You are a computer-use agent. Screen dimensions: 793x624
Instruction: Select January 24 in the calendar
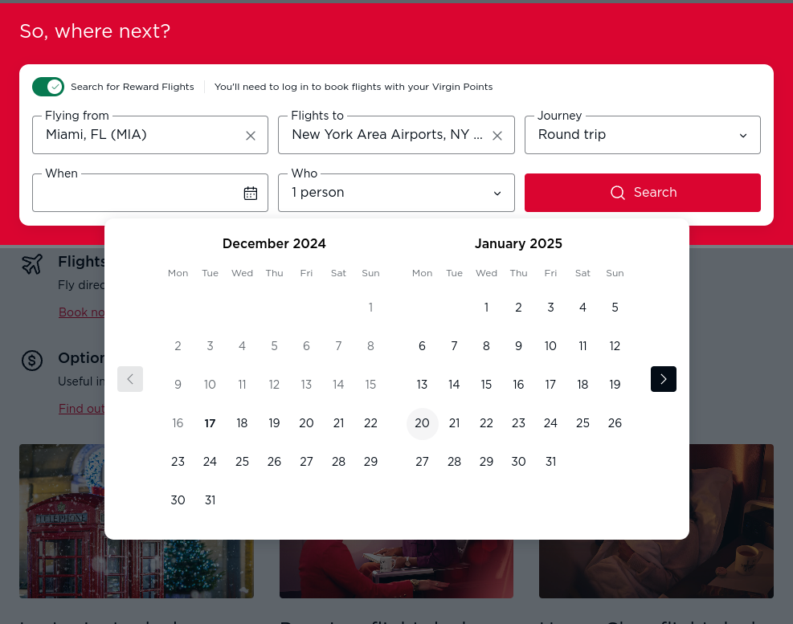point(550,423)
